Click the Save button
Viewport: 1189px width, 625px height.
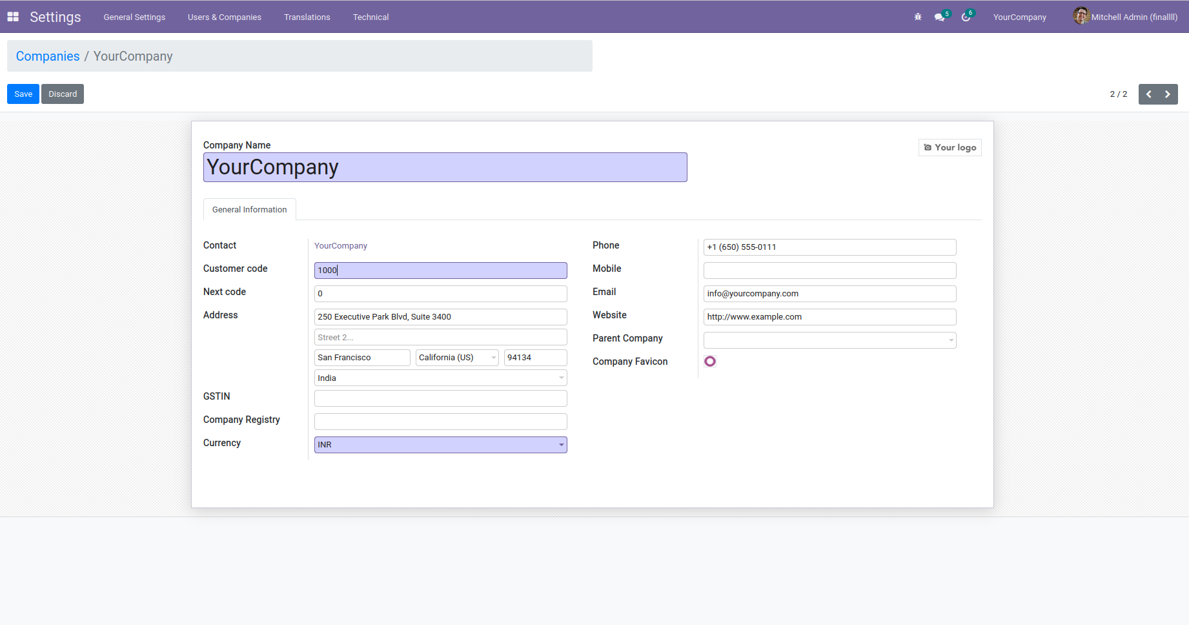click(x=23, y=94)
